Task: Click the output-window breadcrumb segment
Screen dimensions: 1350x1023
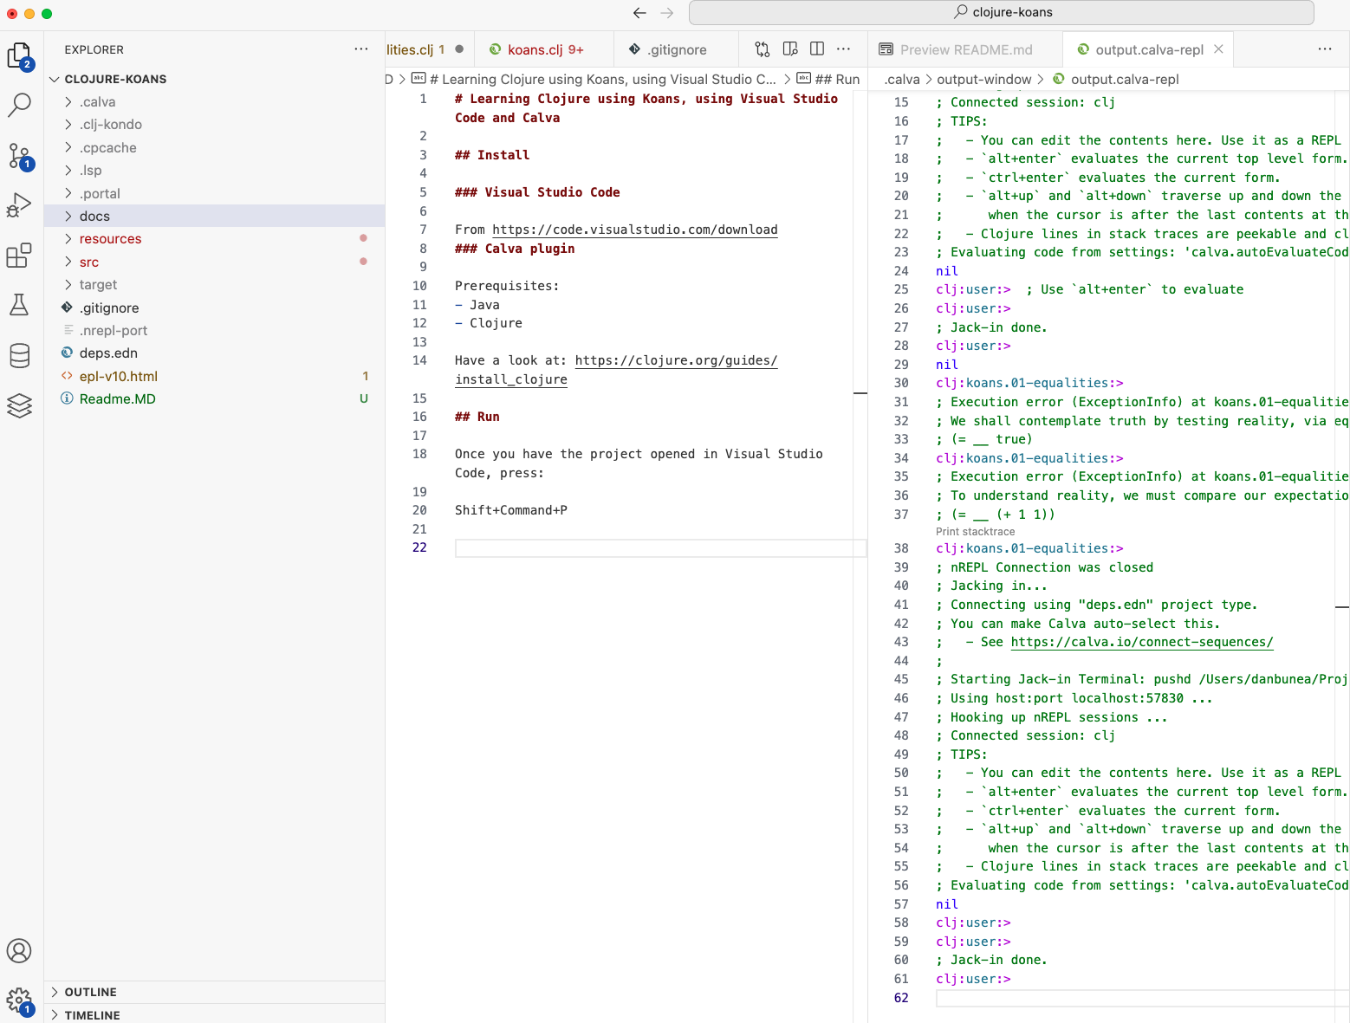Action: click(983, 79)
